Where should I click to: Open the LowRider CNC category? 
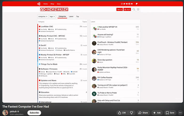click(47, 27)
